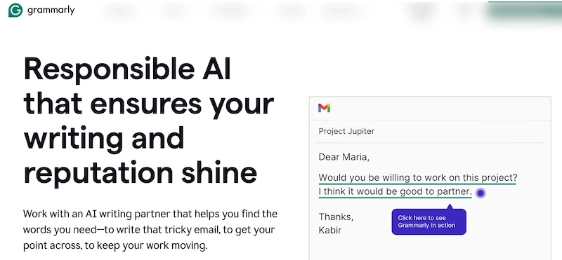
Task: Click the 'Dear Maria,' greeting line
Action: point(344,157)
